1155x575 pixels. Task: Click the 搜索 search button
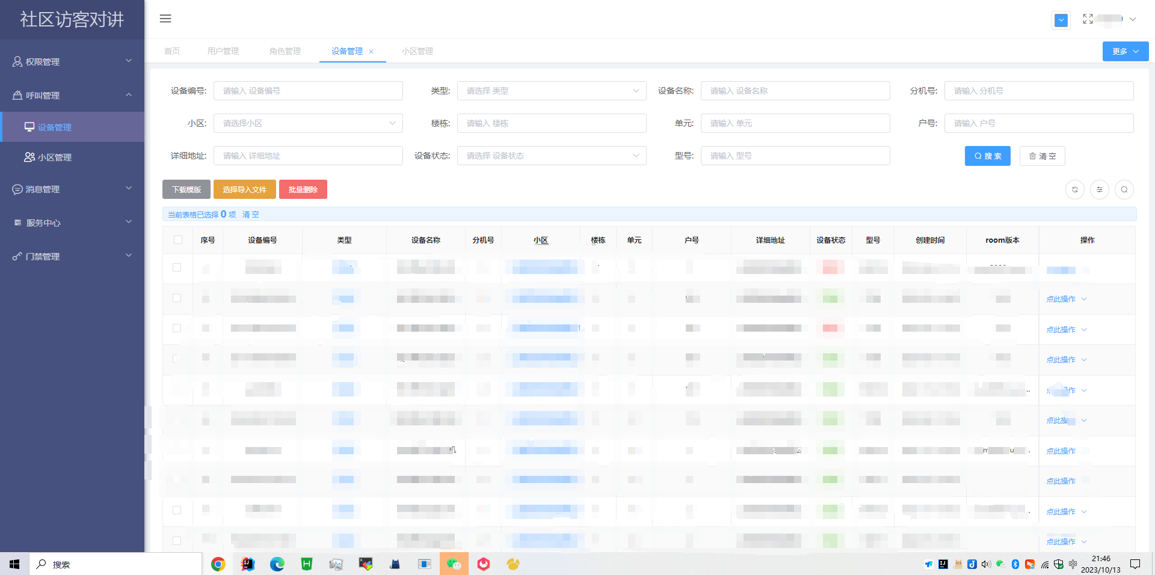(988, 156)
